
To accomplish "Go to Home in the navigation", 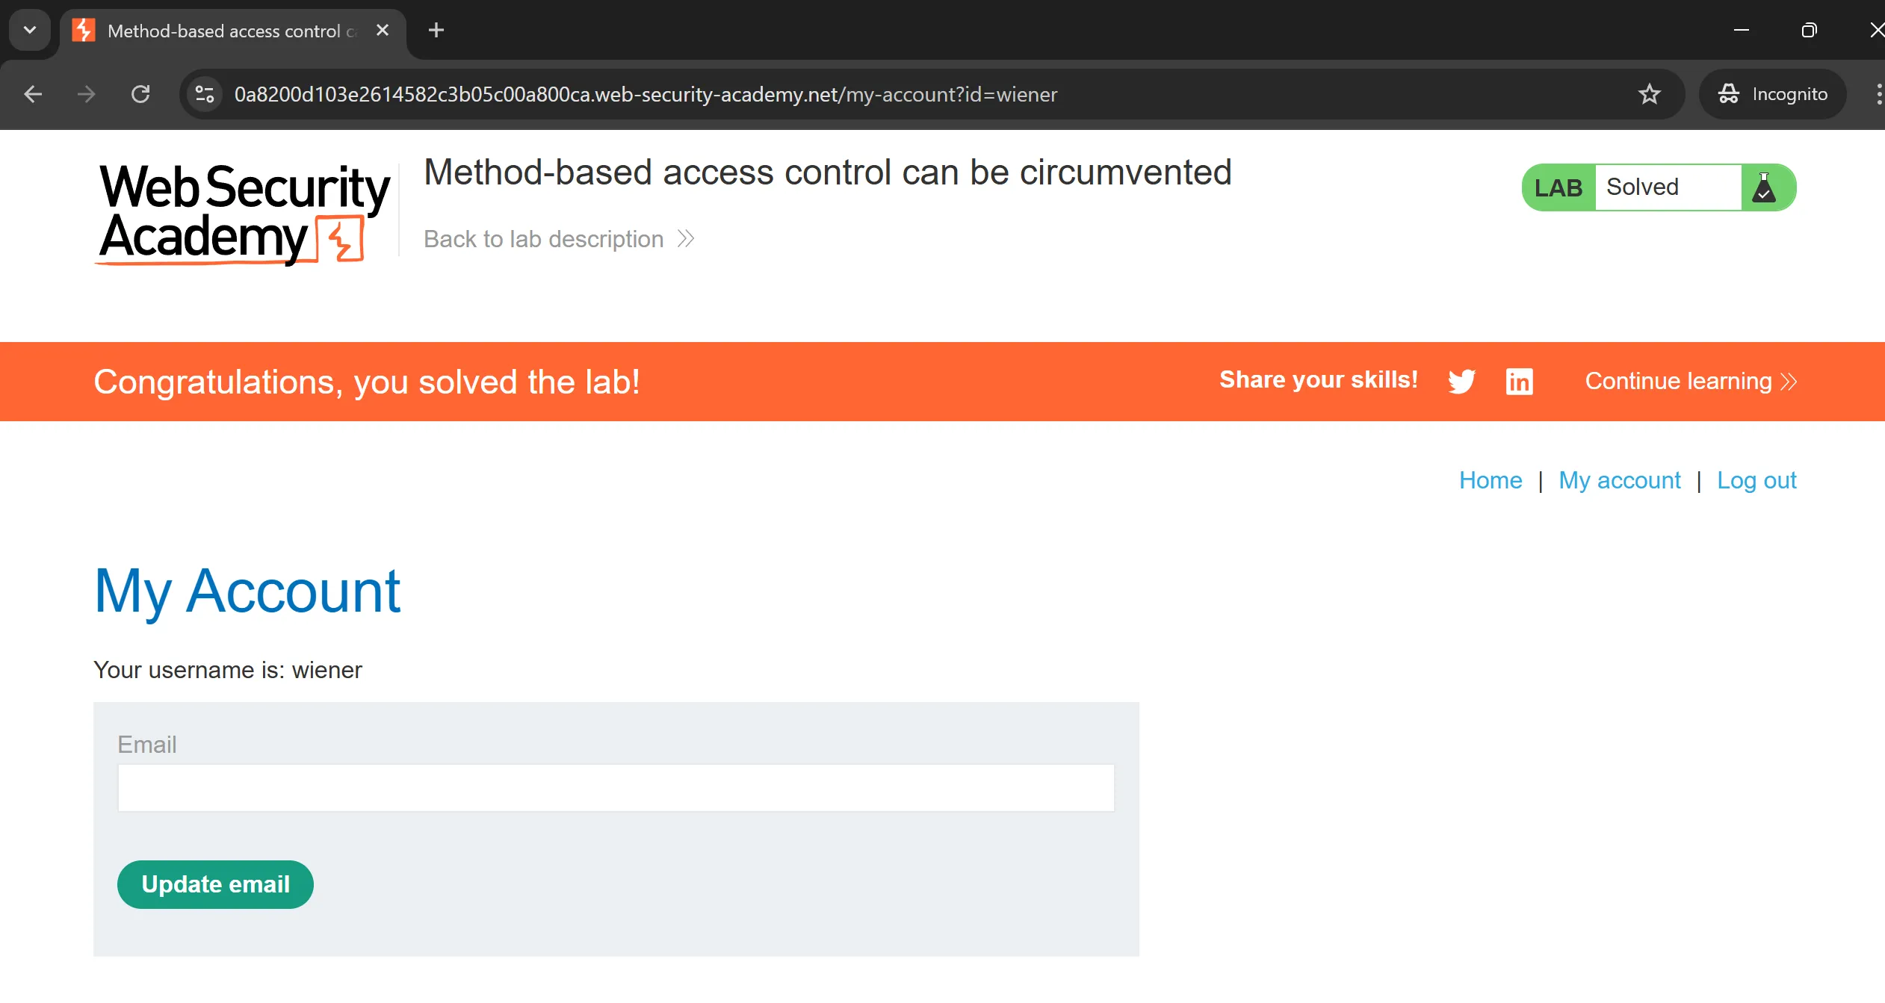I will [1490, 480].
